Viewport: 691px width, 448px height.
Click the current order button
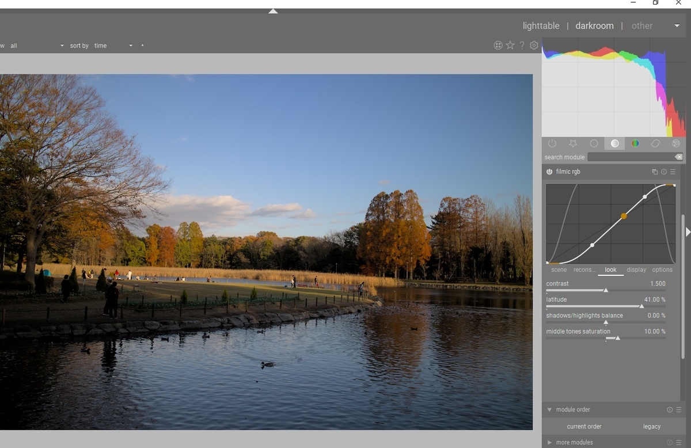click(x=584, y=427)
